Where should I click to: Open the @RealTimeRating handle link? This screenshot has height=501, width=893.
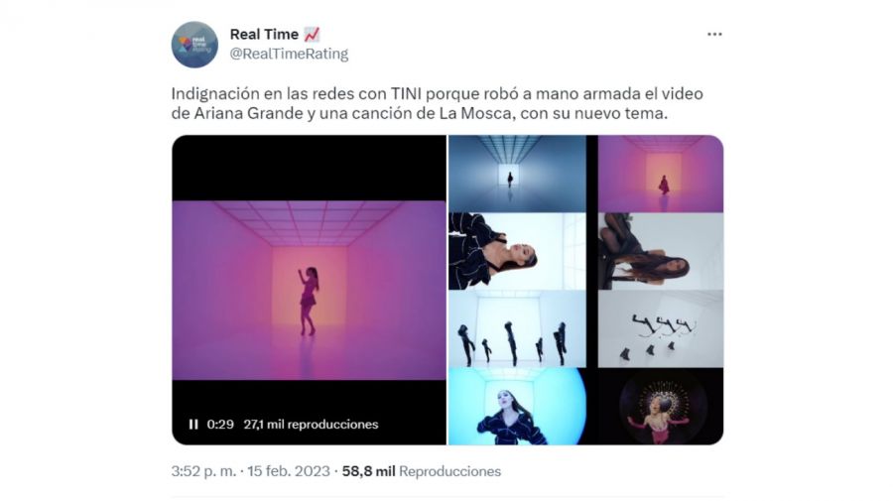pyautogui.click(x=289, y=54)
